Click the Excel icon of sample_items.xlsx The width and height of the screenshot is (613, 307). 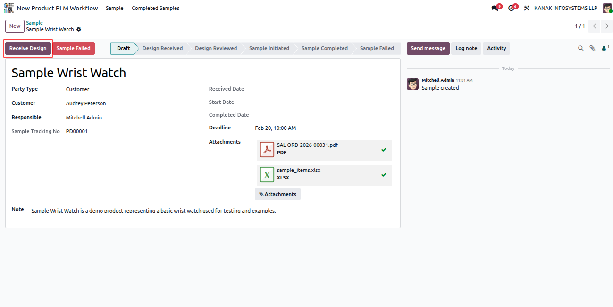(267, 174)
